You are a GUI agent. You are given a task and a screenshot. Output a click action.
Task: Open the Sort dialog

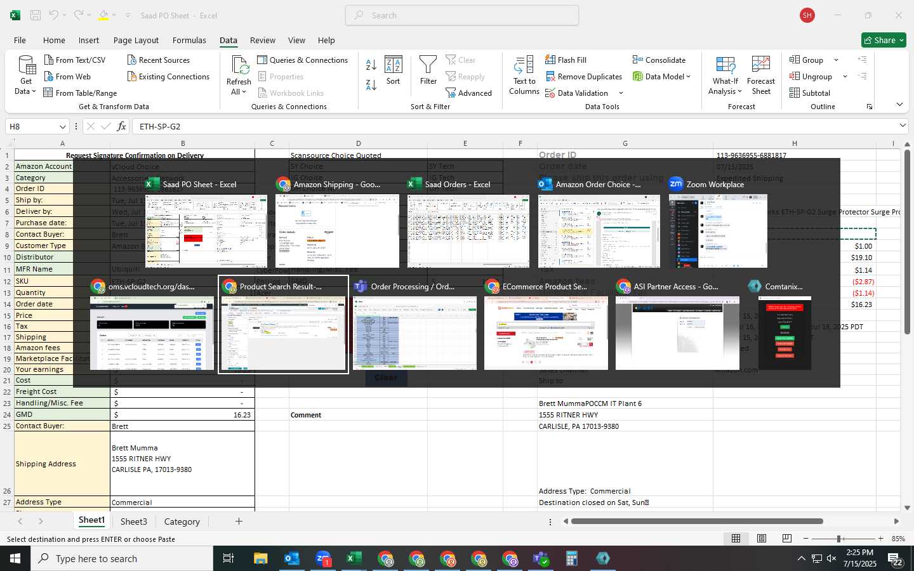pos(394,71)
